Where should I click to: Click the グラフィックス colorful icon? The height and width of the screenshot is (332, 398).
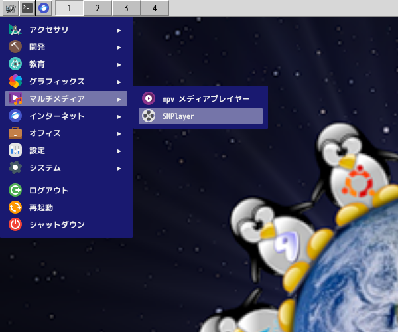click(x=15, y=81)
